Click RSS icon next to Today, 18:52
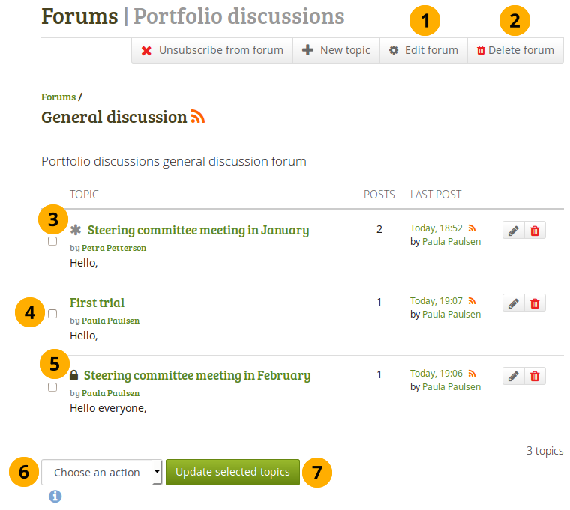 pos(472,228)
